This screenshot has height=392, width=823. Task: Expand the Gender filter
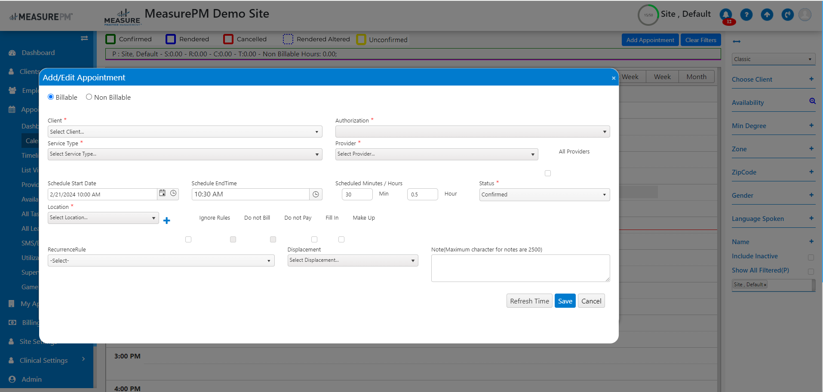[811, 195]
